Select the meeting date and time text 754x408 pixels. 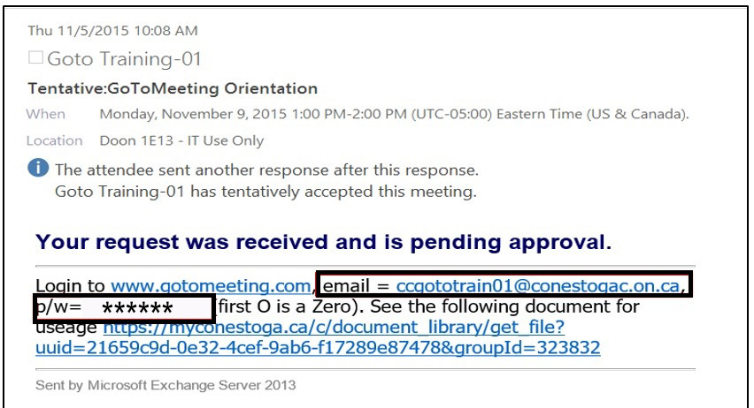pos(394,114)
